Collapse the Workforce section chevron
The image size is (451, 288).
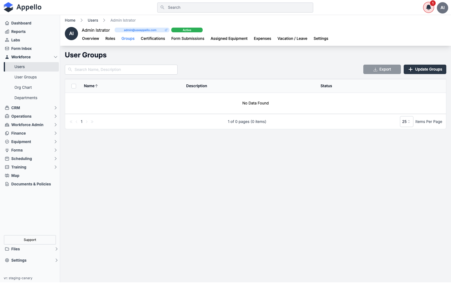(55, 57)
